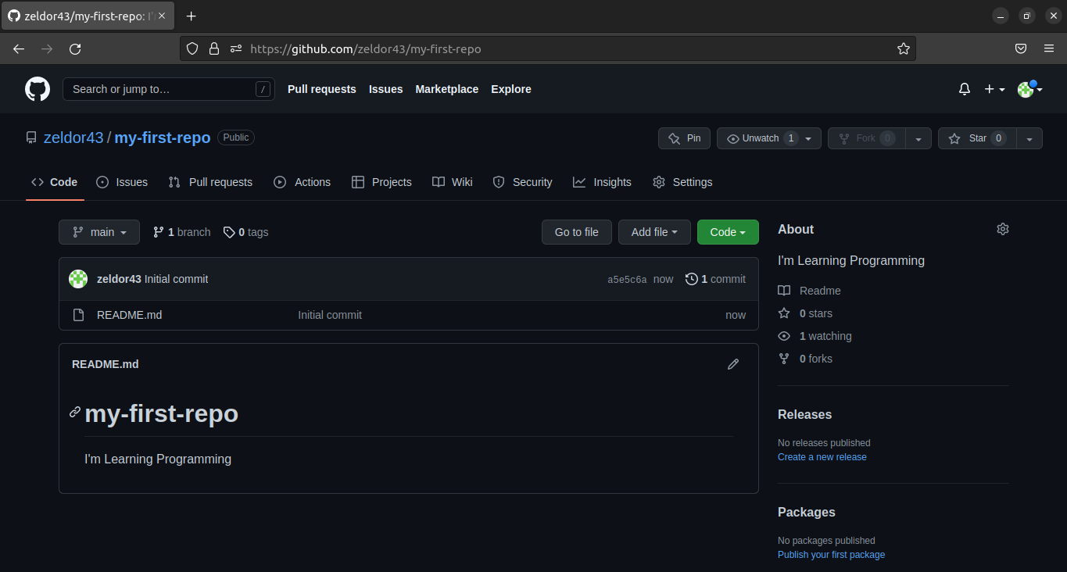Open the README.md file row
The width and height of the screenshot is (1067, 572).
[x=409, y=315]
